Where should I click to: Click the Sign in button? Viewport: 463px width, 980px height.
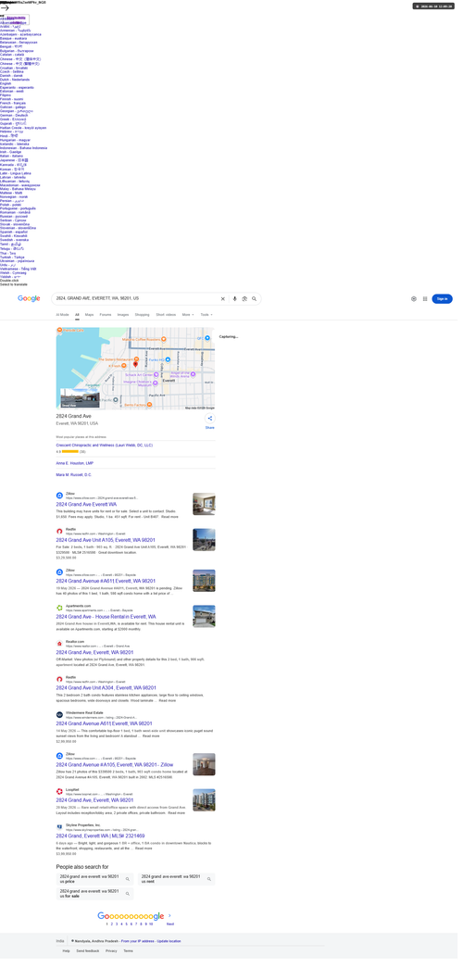pos(442,299)
